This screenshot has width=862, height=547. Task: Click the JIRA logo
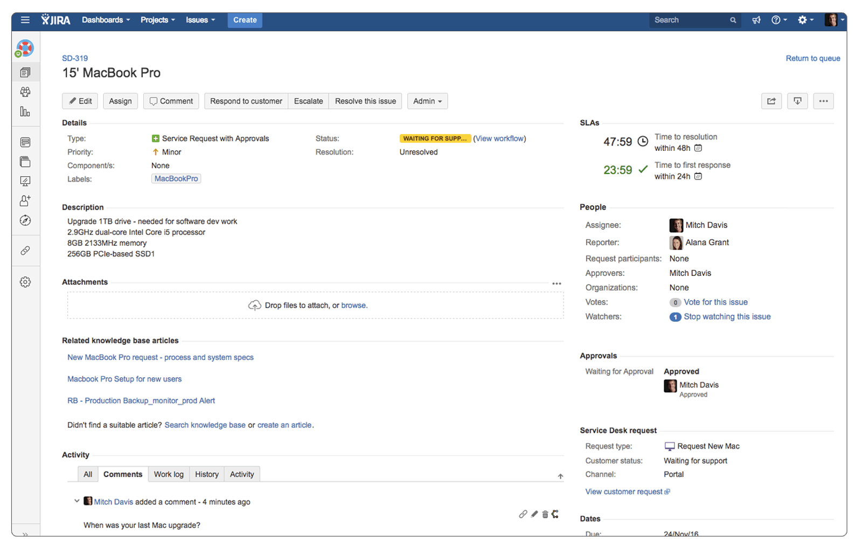(56, 20)
